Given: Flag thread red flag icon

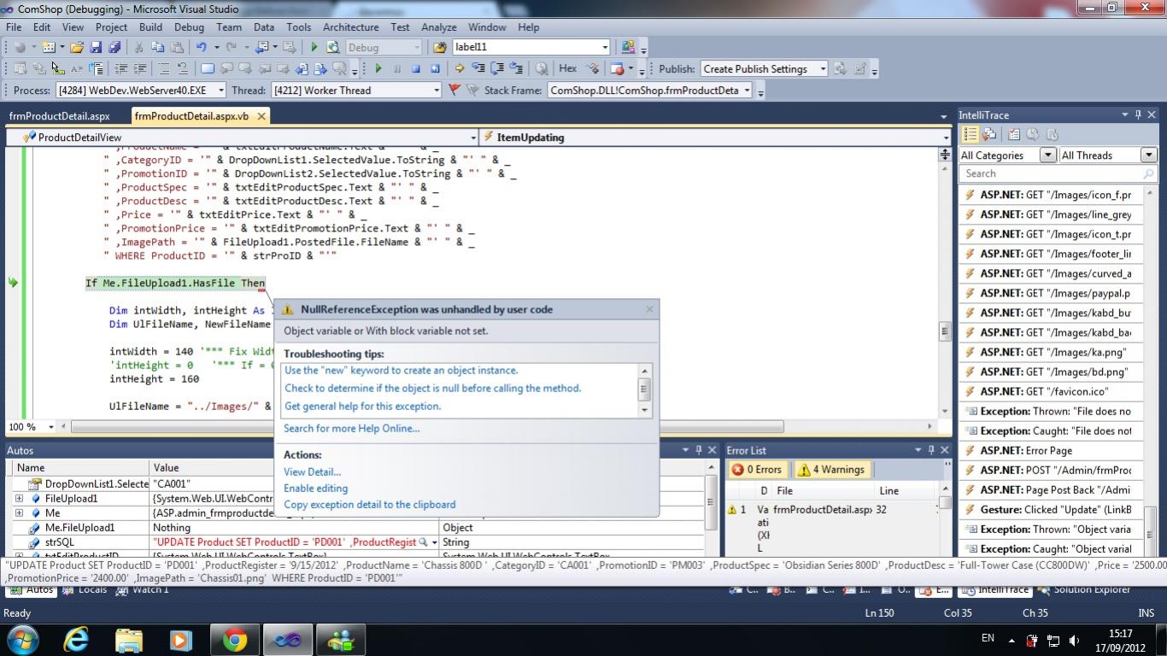Looking at the screenshot, I should click(454, 90).
